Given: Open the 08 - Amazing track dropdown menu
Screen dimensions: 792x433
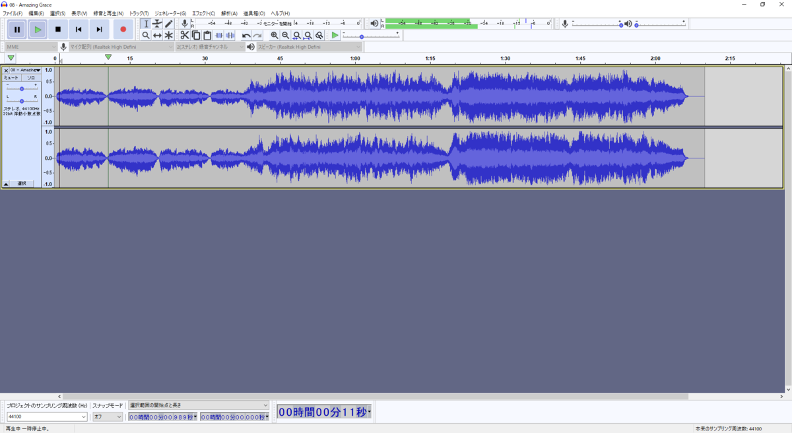Looking at the screenshot, I should [25, 70].
